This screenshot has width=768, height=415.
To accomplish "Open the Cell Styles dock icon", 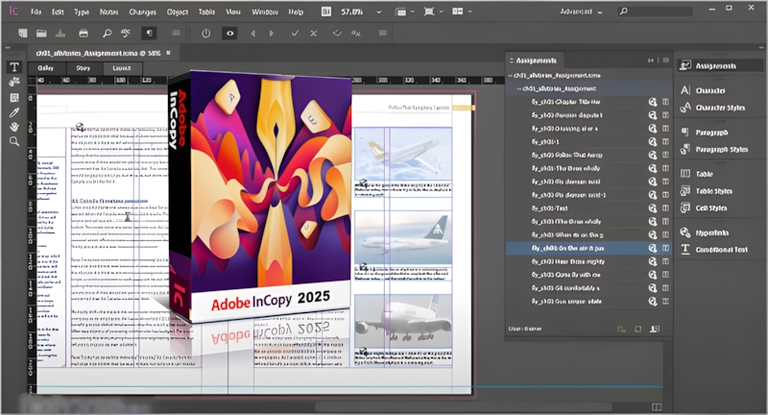I will (x=685, y=207).
